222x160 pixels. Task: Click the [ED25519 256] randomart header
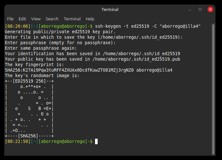click(x=29, y=81)
